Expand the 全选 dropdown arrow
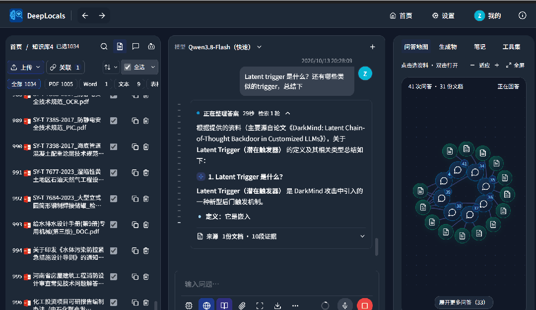536x310 pixels. (x=153, y=67)
